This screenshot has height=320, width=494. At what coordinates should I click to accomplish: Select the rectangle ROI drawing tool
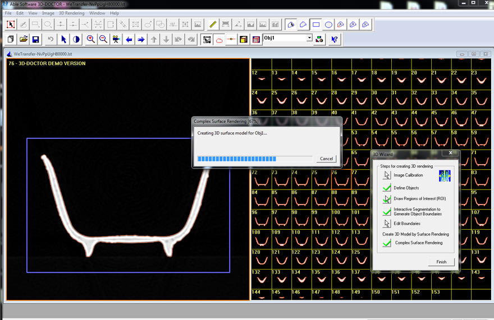tap(316, 25)
